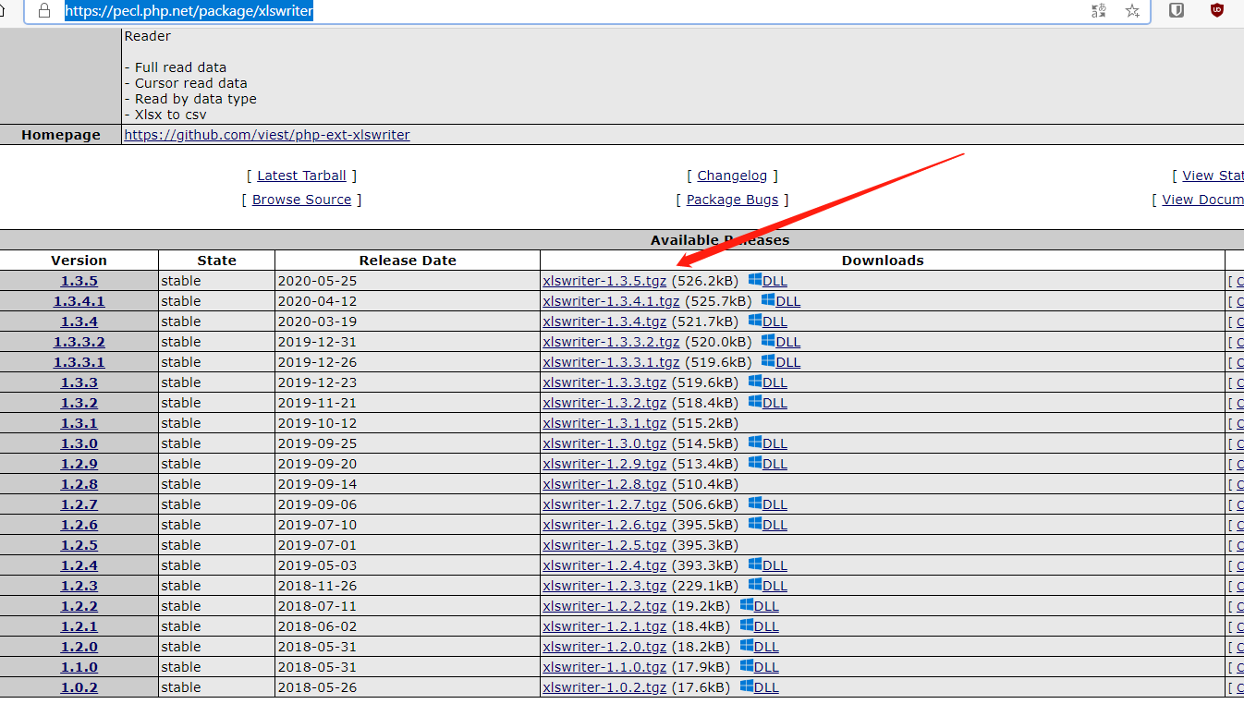Click the translate page icon in address bar
The height and width of the screenshot is (704, 1244).
[1099, 11]
